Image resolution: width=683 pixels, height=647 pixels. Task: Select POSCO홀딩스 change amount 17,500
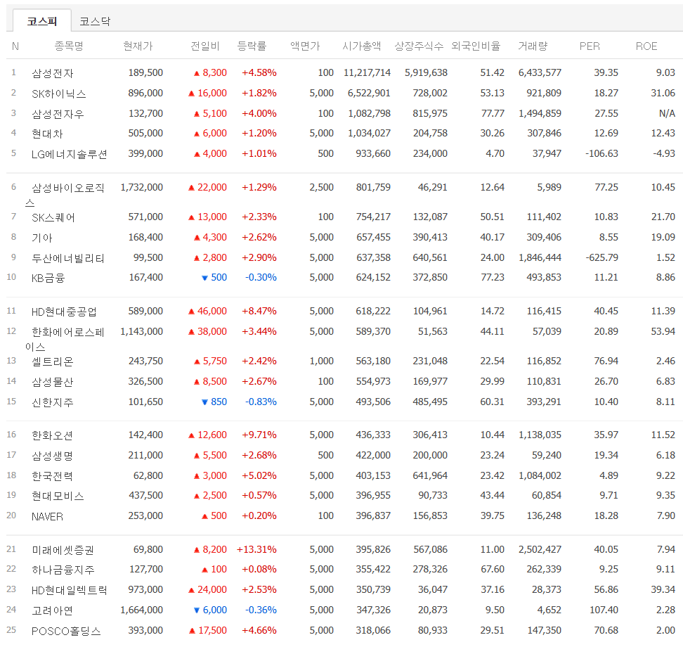coord(208,631)
